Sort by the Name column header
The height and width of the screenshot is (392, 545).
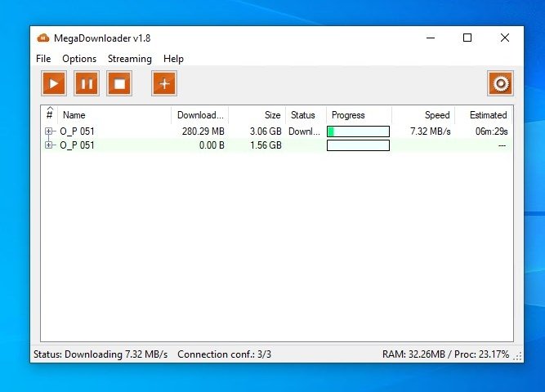click(x=114, y=115)
